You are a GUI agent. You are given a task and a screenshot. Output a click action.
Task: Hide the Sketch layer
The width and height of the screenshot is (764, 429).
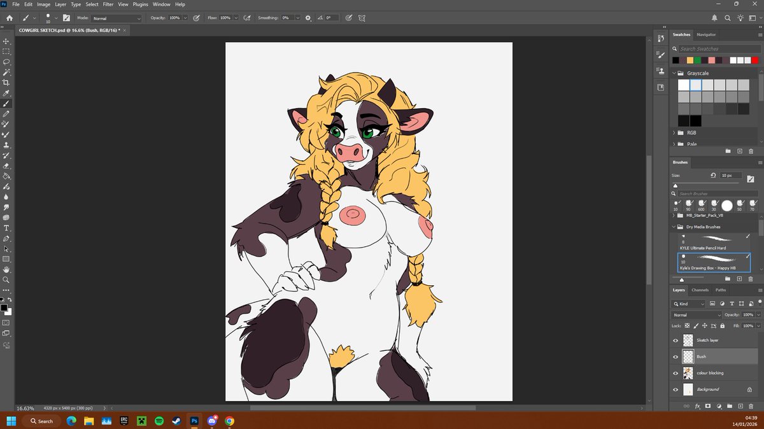pyautogui.click(x=676, y=340)
